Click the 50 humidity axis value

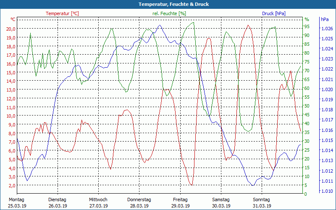[x=307, y=106]
